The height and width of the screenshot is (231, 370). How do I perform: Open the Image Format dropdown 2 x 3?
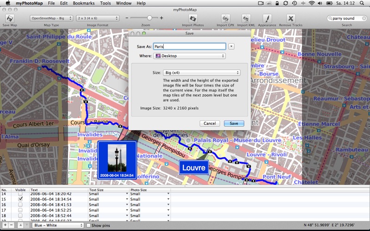click(98, 18)
